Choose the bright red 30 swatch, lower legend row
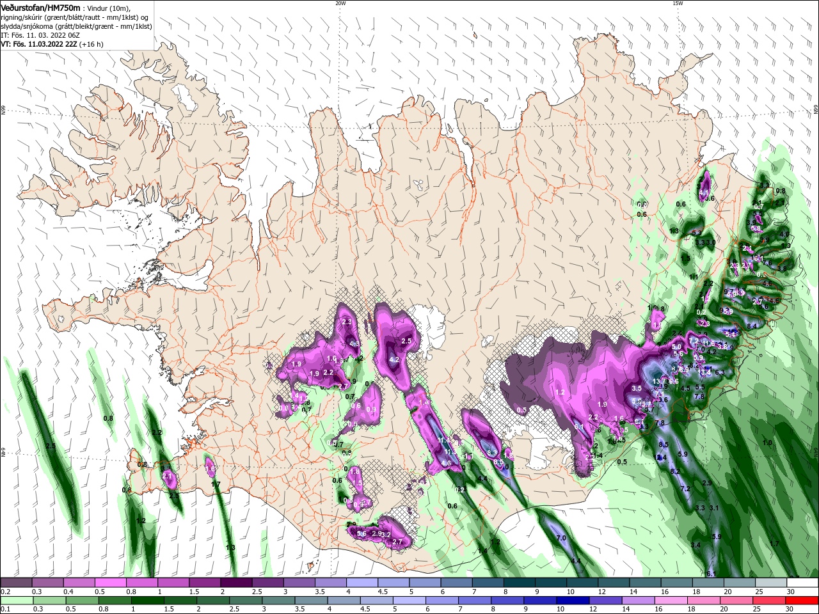Image resolution: width=819 pixels, height=614 pixels. [x=802, y=601]
